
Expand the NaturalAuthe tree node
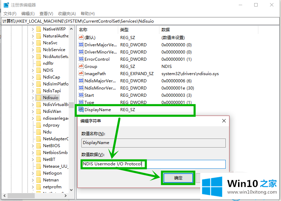coord(33,36)
